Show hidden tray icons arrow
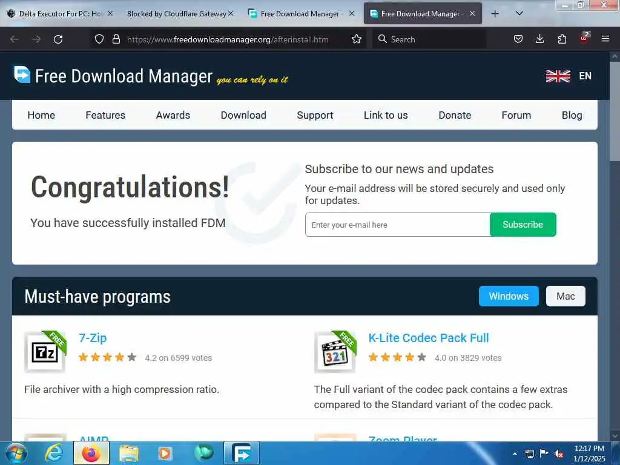620x465 pixels. (x=515, y=453)
